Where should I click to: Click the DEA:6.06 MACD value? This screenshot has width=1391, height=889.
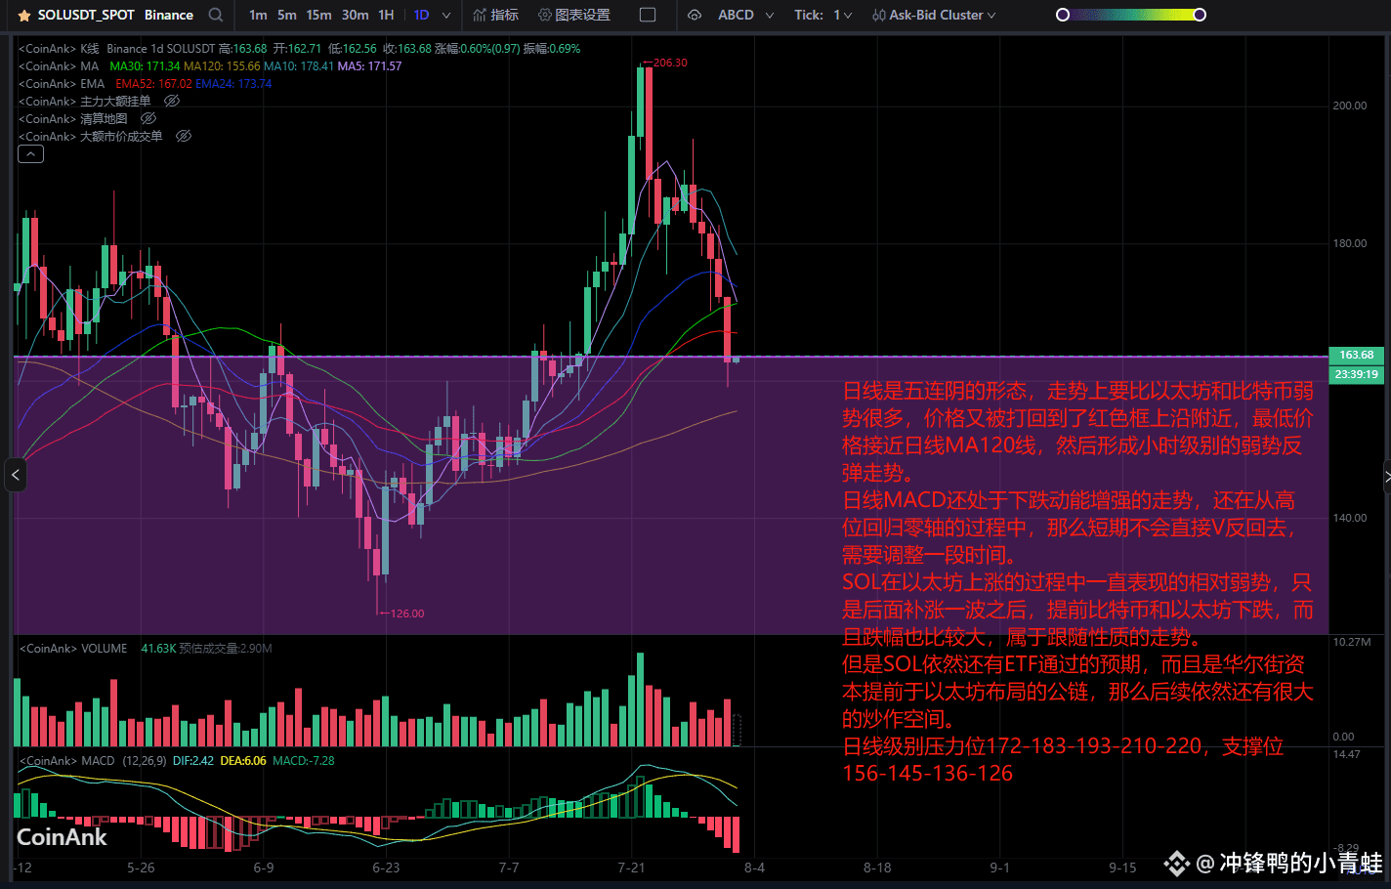243,760
